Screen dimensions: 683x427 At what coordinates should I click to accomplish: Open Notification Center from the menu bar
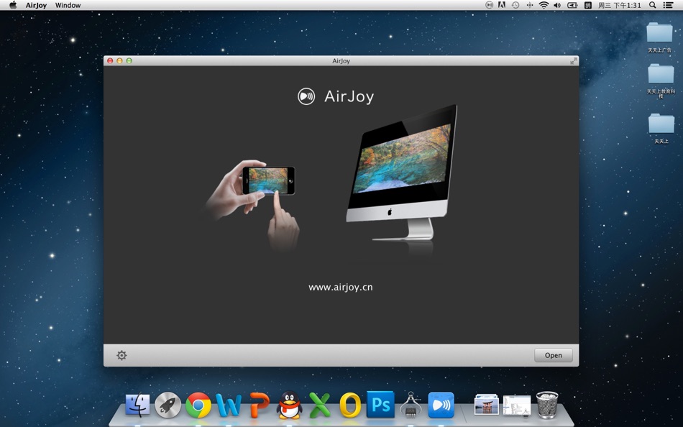click(669, 5)
